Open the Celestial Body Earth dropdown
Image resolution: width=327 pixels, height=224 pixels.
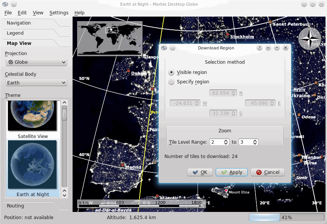[x=36, y=83]
